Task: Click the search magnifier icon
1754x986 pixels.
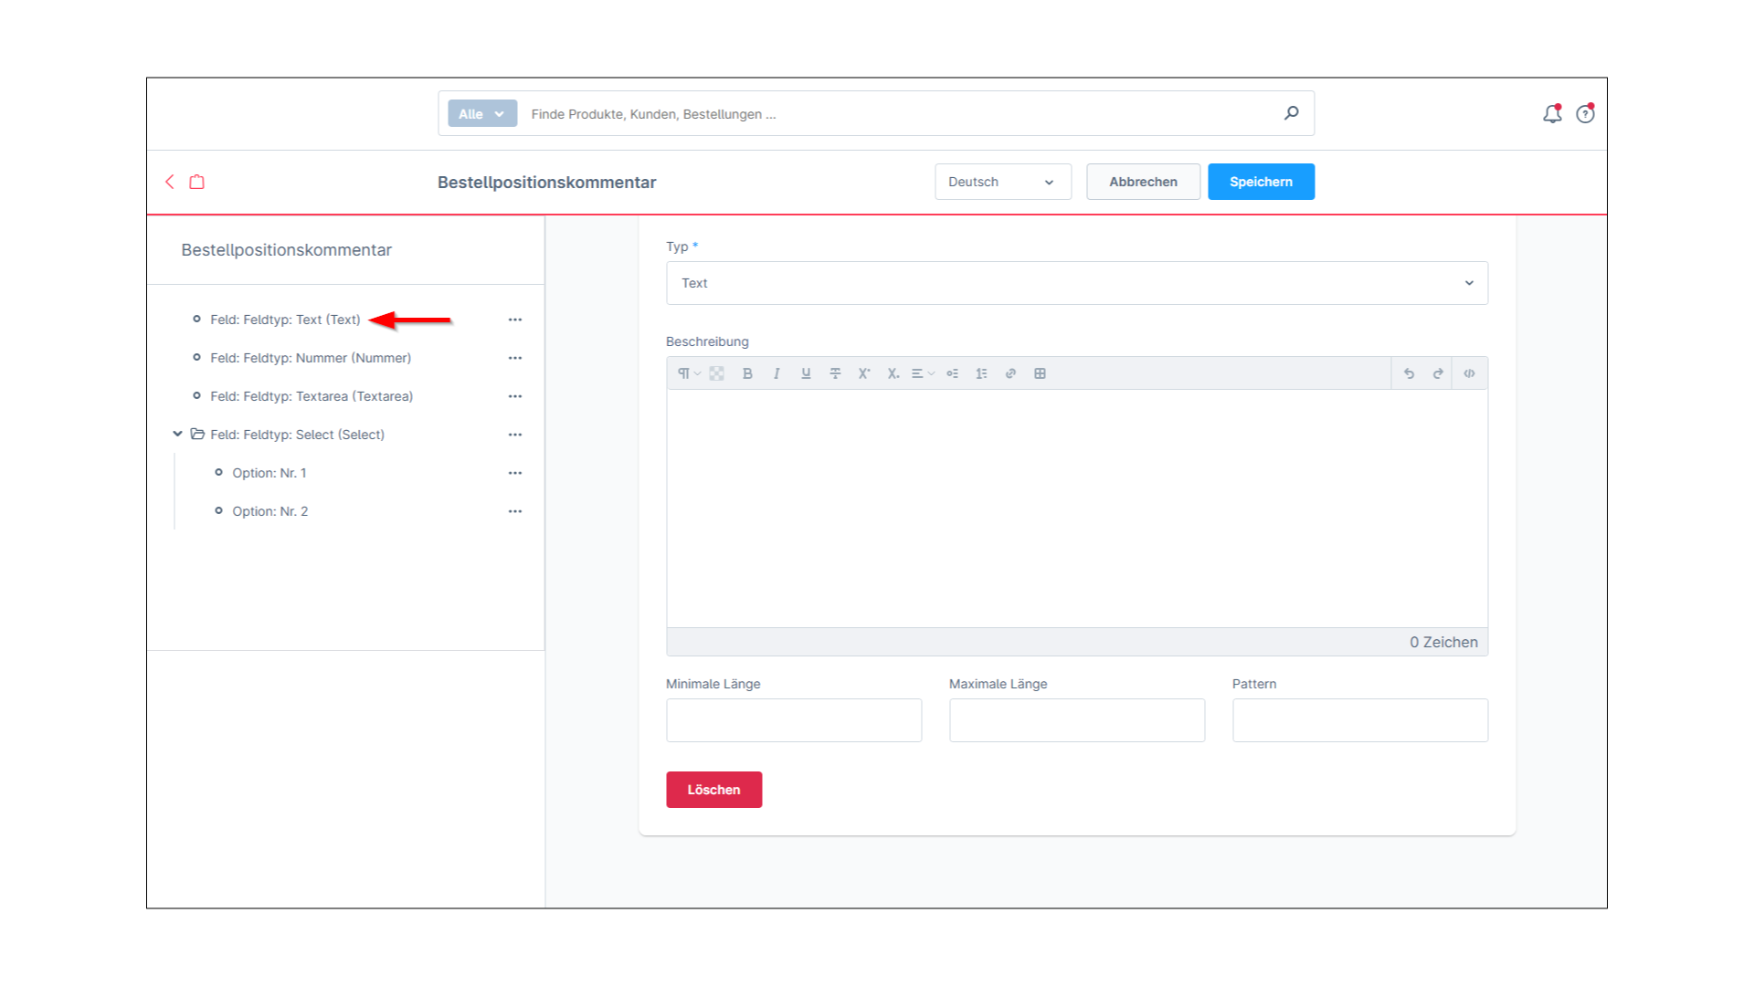Action: click(x=1291, y=113)
